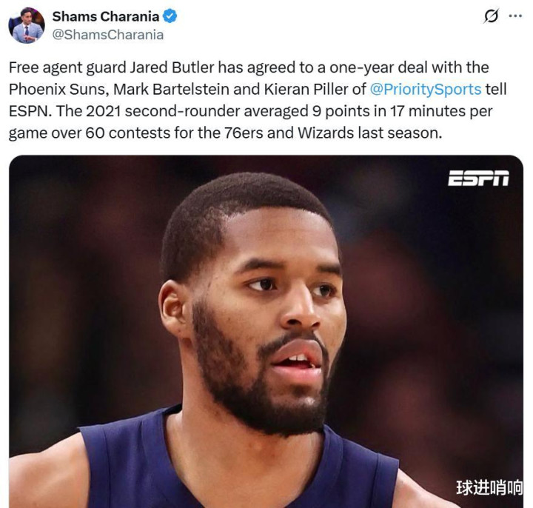Open the @PrioritySports mention link
533x508 pixels.
[425, 90]
